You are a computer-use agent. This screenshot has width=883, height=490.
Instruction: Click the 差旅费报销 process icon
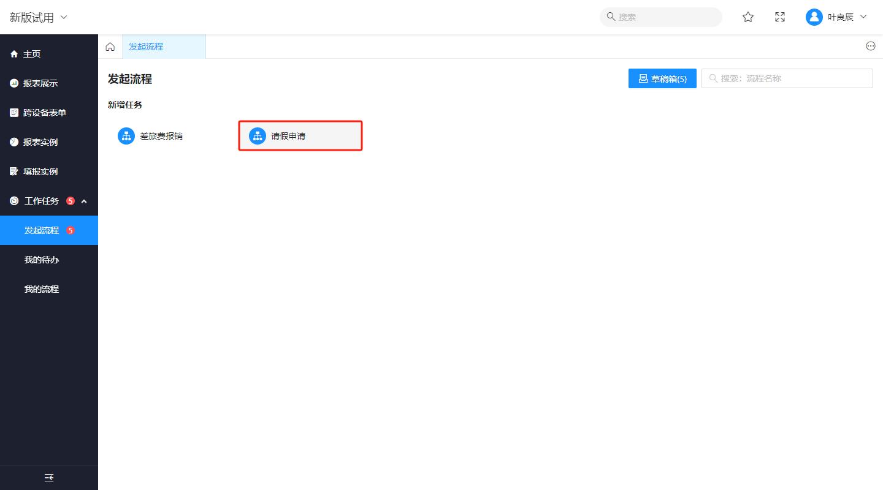click(126, 136)
